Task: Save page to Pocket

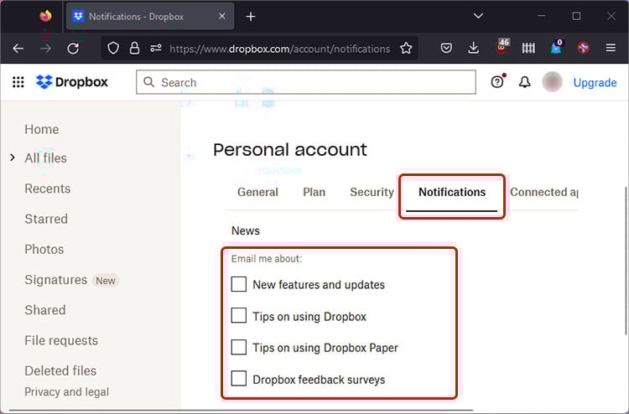Action: pyautogui.click(x=446, y=49)
